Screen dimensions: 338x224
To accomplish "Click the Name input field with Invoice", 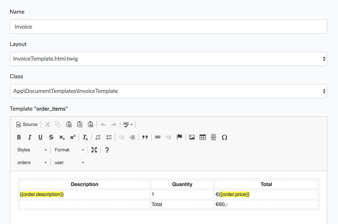I will pos(169,27).
